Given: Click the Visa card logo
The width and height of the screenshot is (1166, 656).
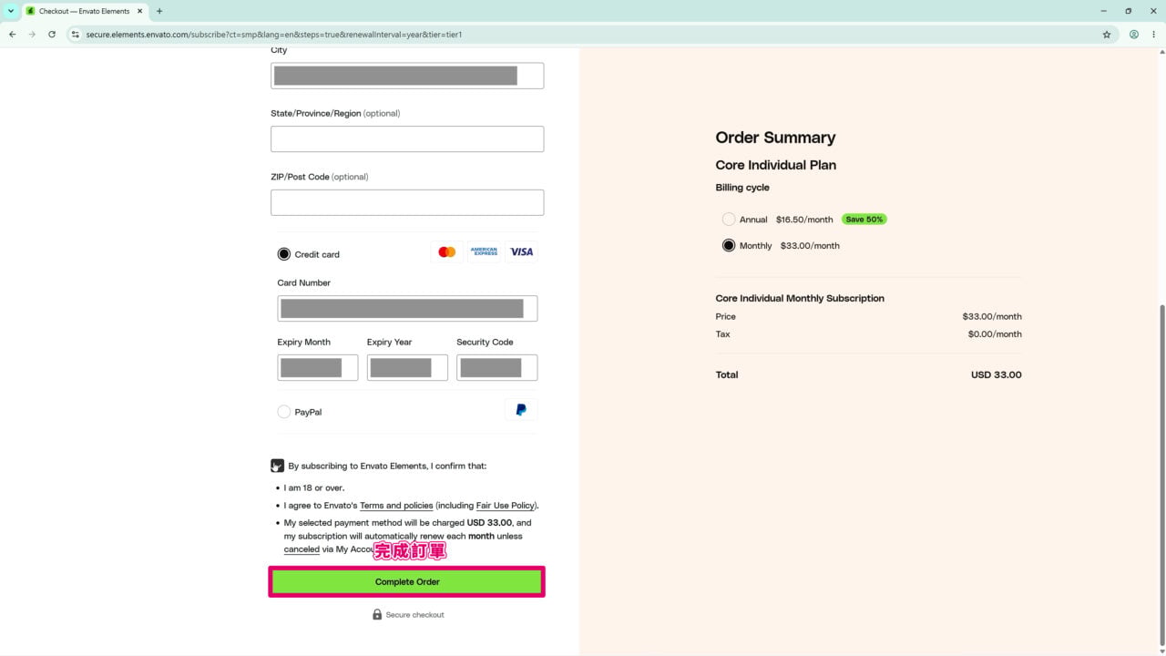Looking at the screenshot, I should 522,251.
